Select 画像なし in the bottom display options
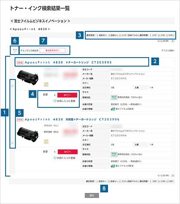 [x=114, y=181]
